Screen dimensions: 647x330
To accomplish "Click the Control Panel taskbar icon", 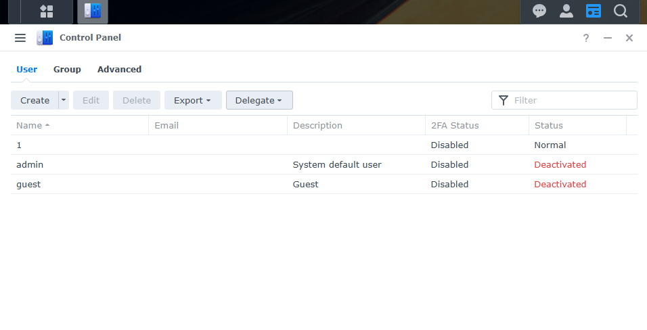I will (92, 11).
